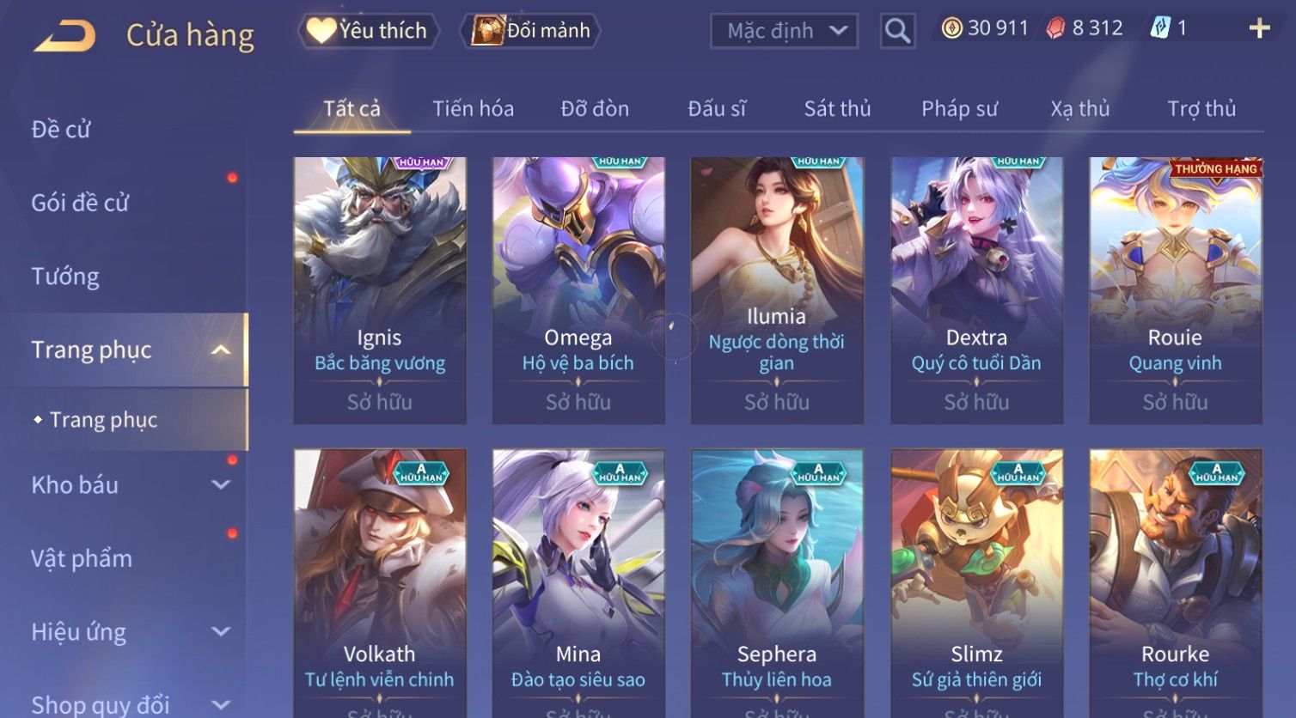Screen dimensions: 1296x718
Task: Open the search magnifier icon
Action: 897,31
